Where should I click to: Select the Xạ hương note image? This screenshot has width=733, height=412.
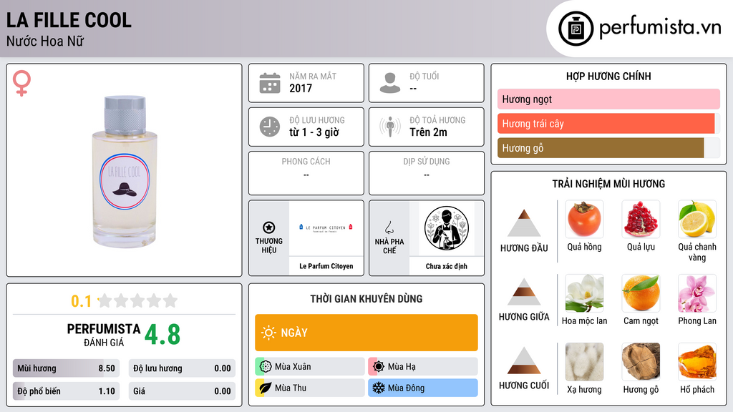click(584, 361)
